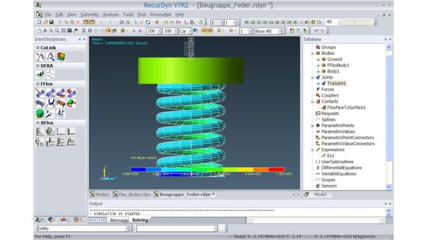Open the RFlex Beam tool icon
This screenshot has height=240, width=427.
click(71, 132)
